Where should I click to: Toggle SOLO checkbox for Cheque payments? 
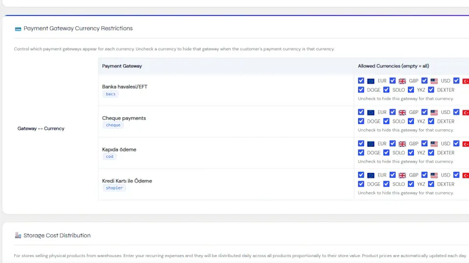click(x=386, y=121)
